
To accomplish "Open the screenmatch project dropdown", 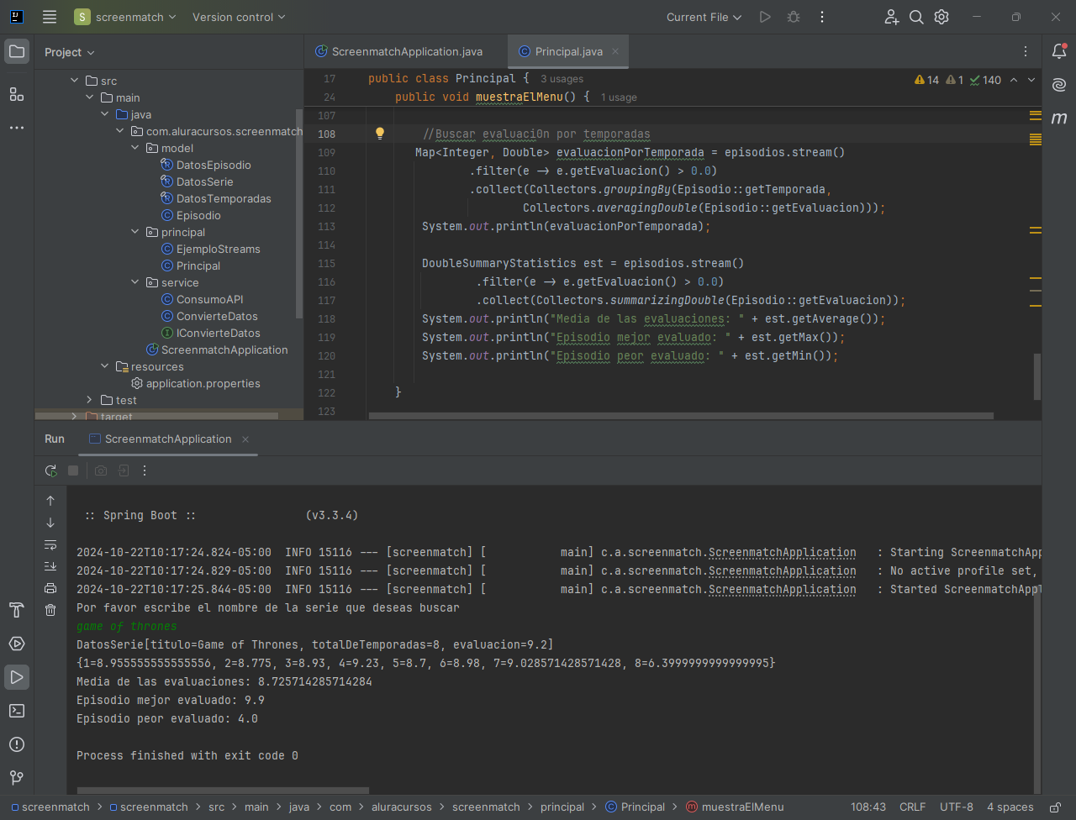I will [x=126, y=17].
